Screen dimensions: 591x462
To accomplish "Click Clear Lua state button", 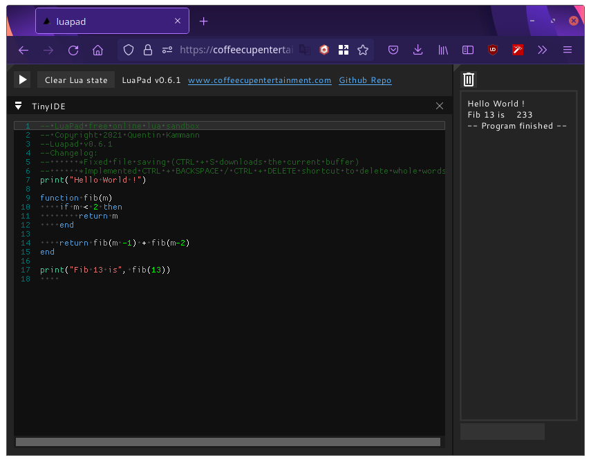I will point(76,80).
